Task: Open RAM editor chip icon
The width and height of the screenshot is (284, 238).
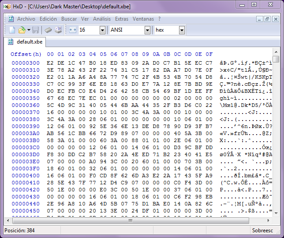Action: tap(48, 30)
